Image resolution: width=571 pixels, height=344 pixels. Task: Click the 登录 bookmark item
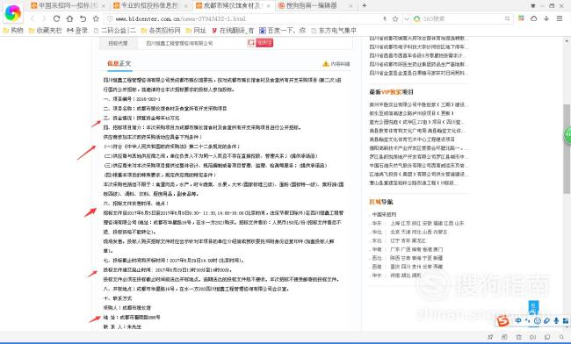pyautogui.click(x=77, y=31)
